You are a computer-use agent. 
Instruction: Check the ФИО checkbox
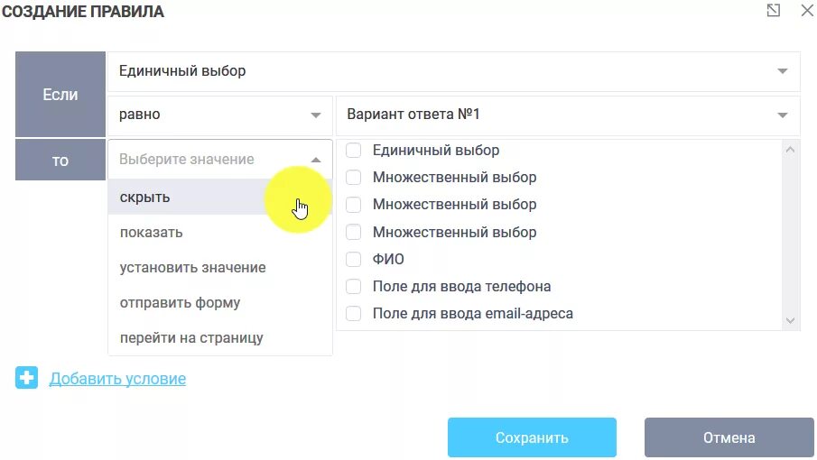tap(353, 259)
